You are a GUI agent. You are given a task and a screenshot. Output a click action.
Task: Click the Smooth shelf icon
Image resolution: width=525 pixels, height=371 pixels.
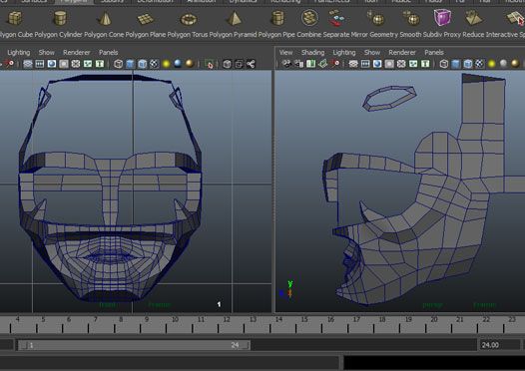pos(411,18)
